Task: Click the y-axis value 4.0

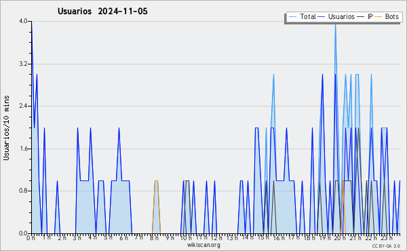Action: click(23, 21)
